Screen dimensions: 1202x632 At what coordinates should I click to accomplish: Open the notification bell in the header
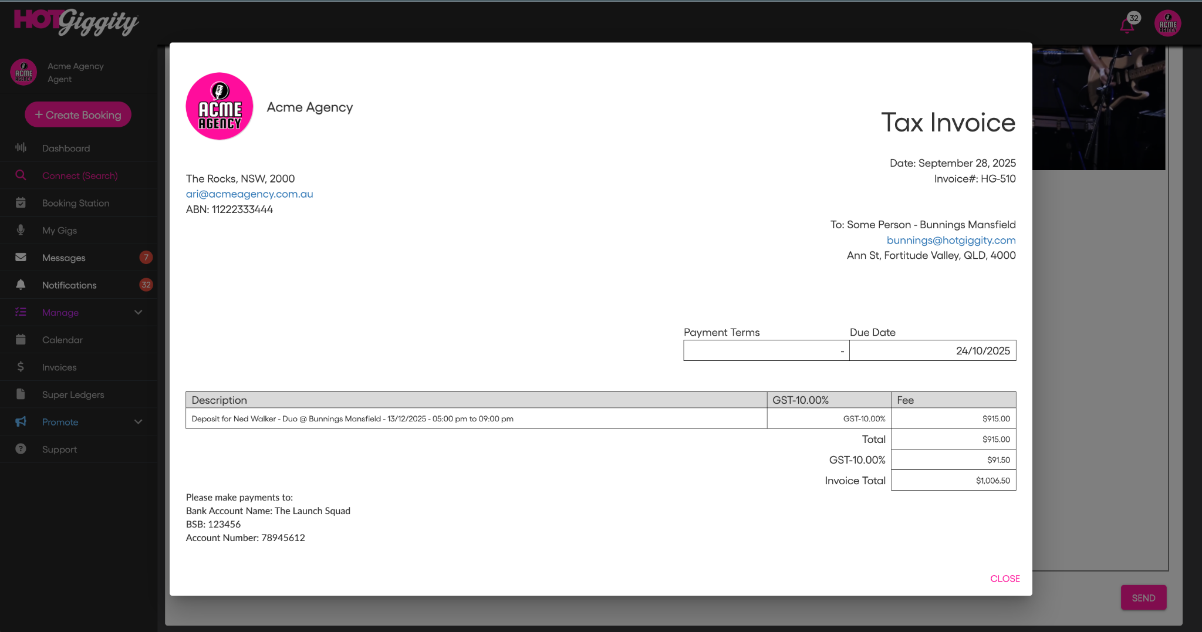point(1126,25)
